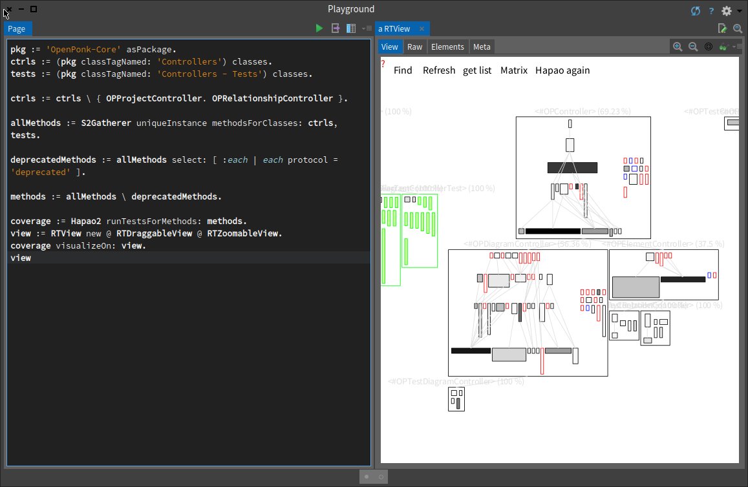
Task: Open the help question mark icon
Action: coord(711,10)
